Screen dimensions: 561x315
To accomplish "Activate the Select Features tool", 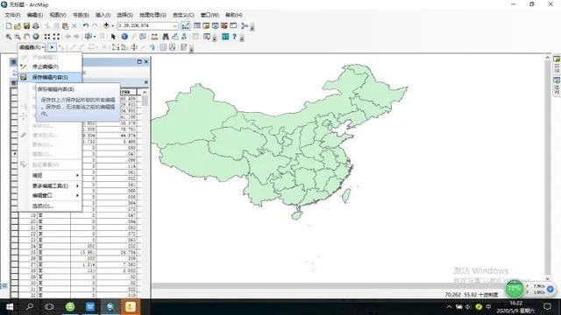I will point(88,37).
